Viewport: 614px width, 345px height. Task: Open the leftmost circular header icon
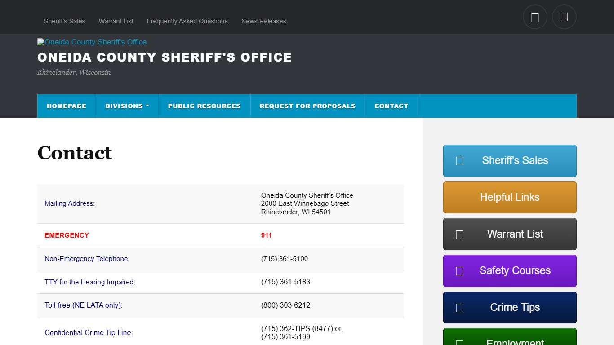[535, 17]
